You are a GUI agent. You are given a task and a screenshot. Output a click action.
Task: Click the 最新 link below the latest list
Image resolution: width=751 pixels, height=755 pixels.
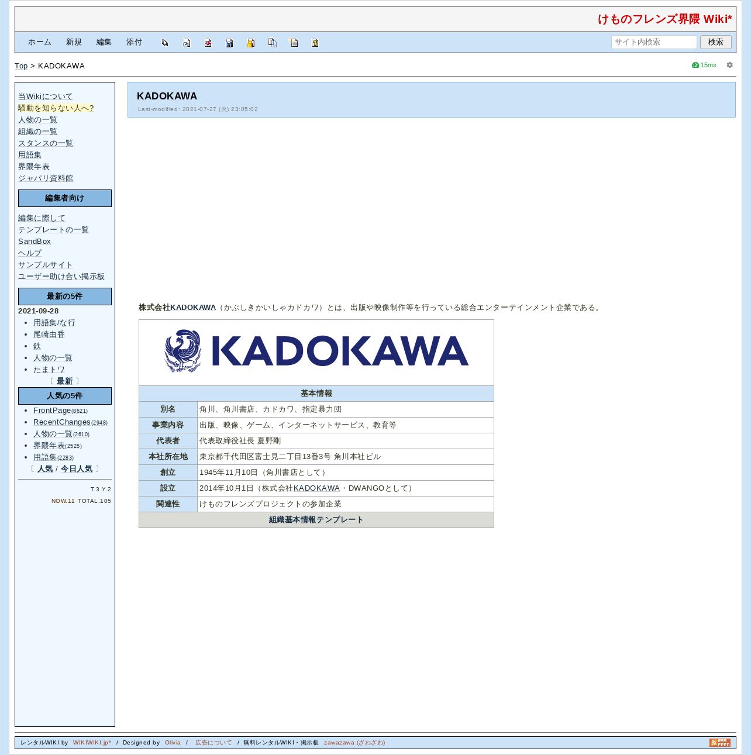[64, 381]
